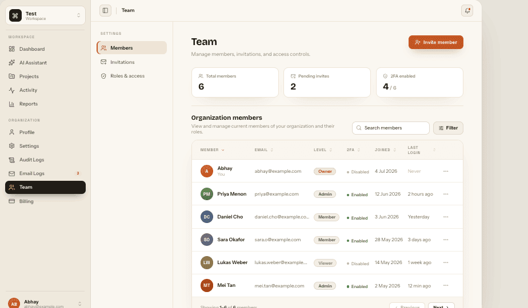Image resolution: width=528 pixels, height=308 pixels.
Task: Click Sara Okafor's SO avatar
Action: point(207,240)
